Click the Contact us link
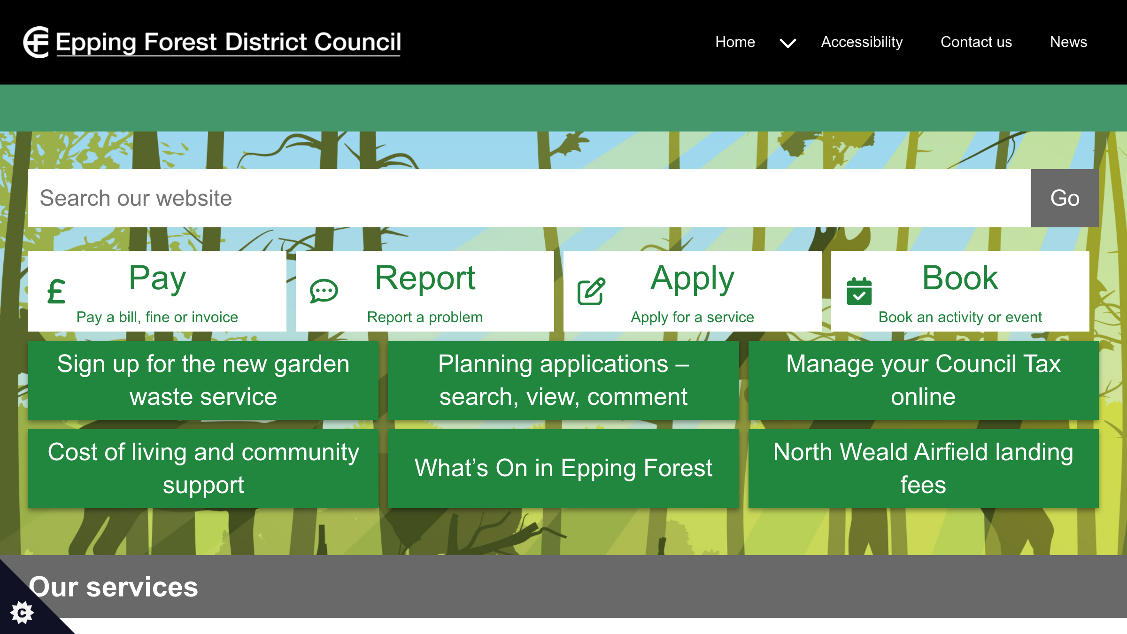This screenshot has width=1127, height=634. [x=976, y=42]
